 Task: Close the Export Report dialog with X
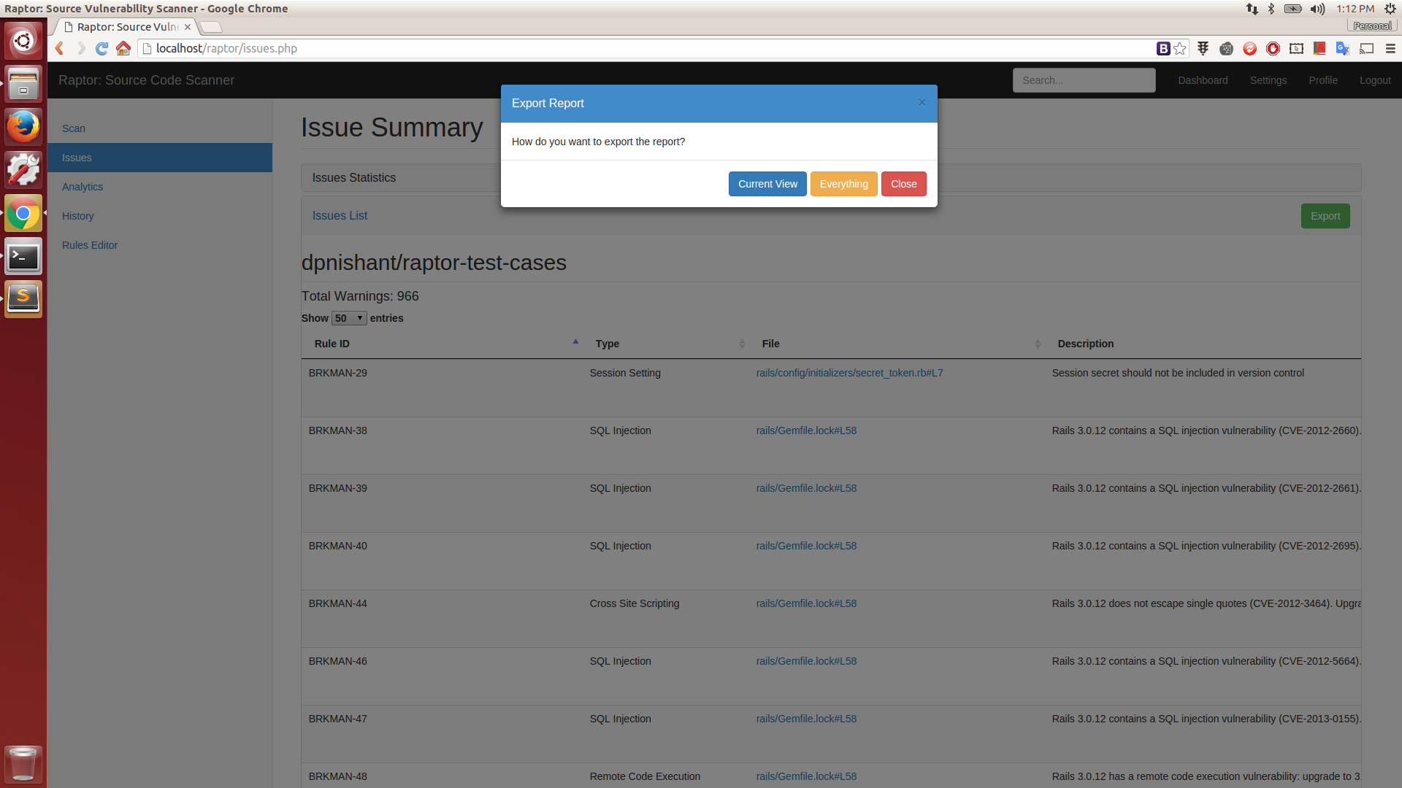(922, 102)
